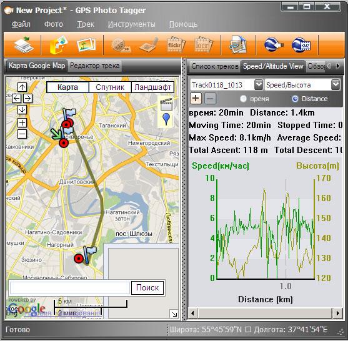Zoom in the chart with plus button

[196, 99]
